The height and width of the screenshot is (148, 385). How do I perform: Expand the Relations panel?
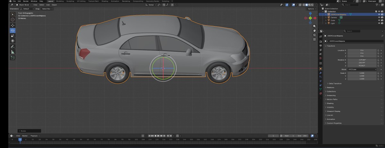[x=330, y=87]
